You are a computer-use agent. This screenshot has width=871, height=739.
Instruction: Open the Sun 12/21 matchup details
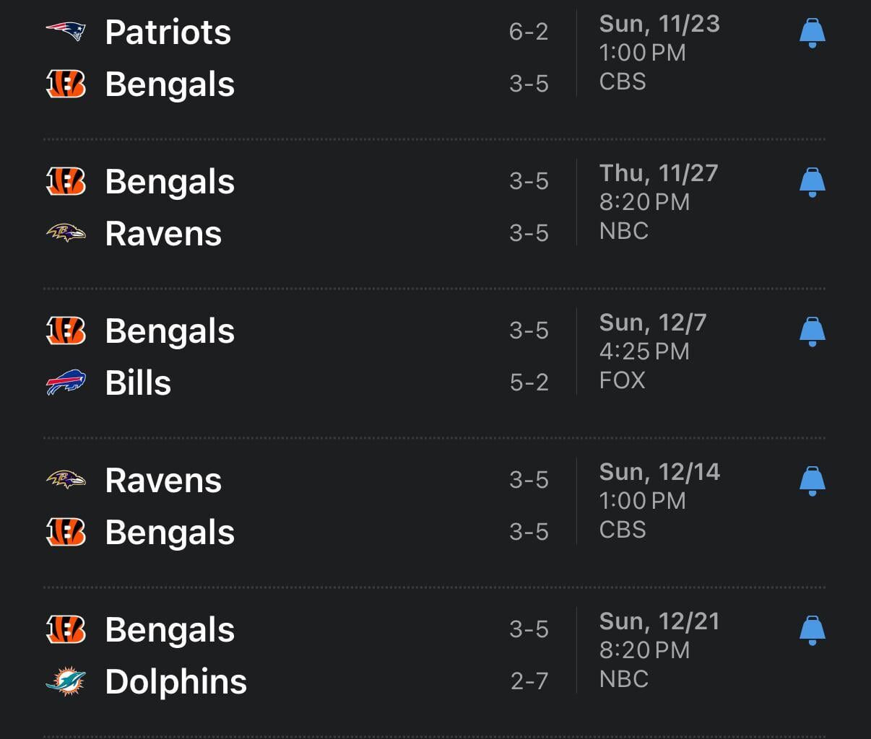(660, 621)
